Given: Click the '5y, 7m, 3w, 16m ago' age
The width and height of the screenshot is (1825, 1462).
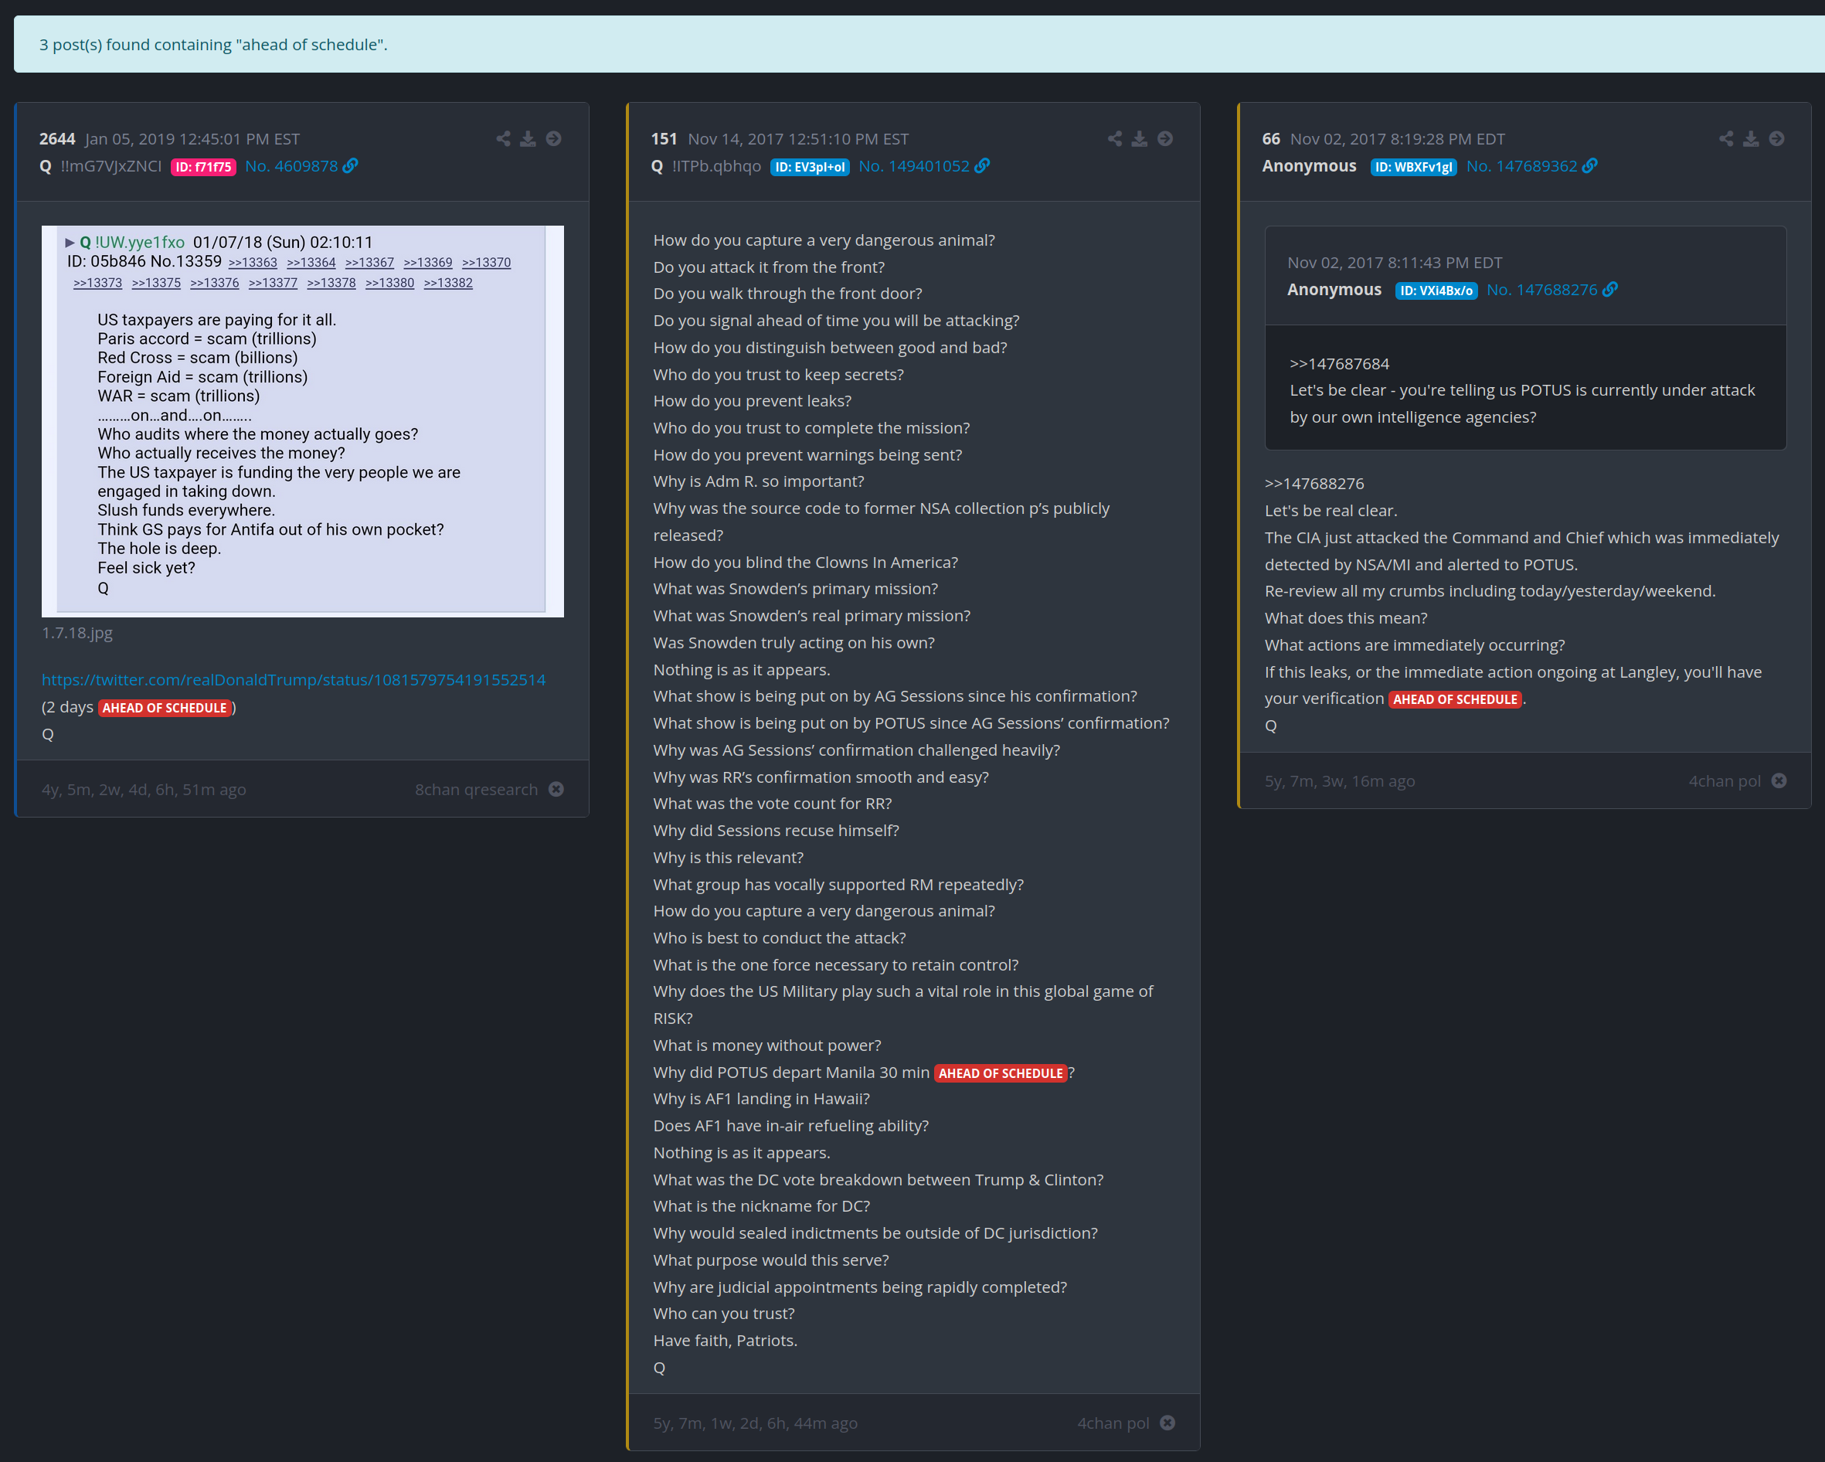Looking at the screenshot, I should click(1340, 780).
